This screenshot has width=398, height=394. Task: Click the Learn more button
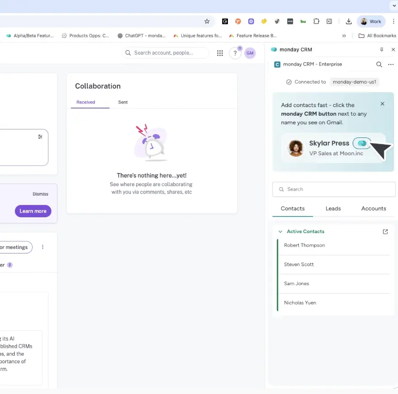(33, 211)
